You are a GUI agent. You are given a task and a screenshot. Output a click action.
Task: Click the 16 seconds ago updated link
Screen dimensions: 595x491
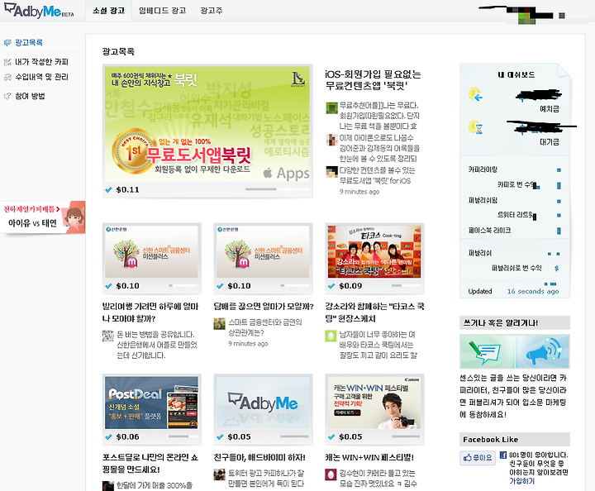click(x=533, y=292)
